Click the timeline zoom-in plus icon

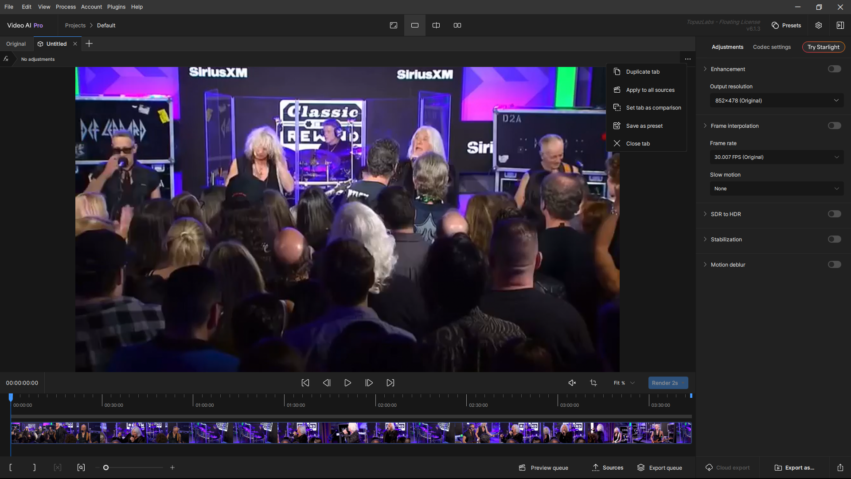(172, 467)
